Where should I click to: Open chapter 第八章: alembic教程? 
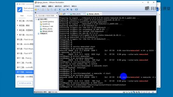click(x=25, y=44)
